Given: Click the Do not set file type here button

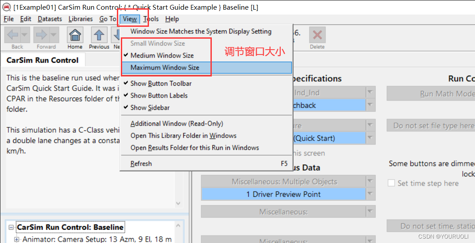Looking at the screenshot, I should click(431, 125).
